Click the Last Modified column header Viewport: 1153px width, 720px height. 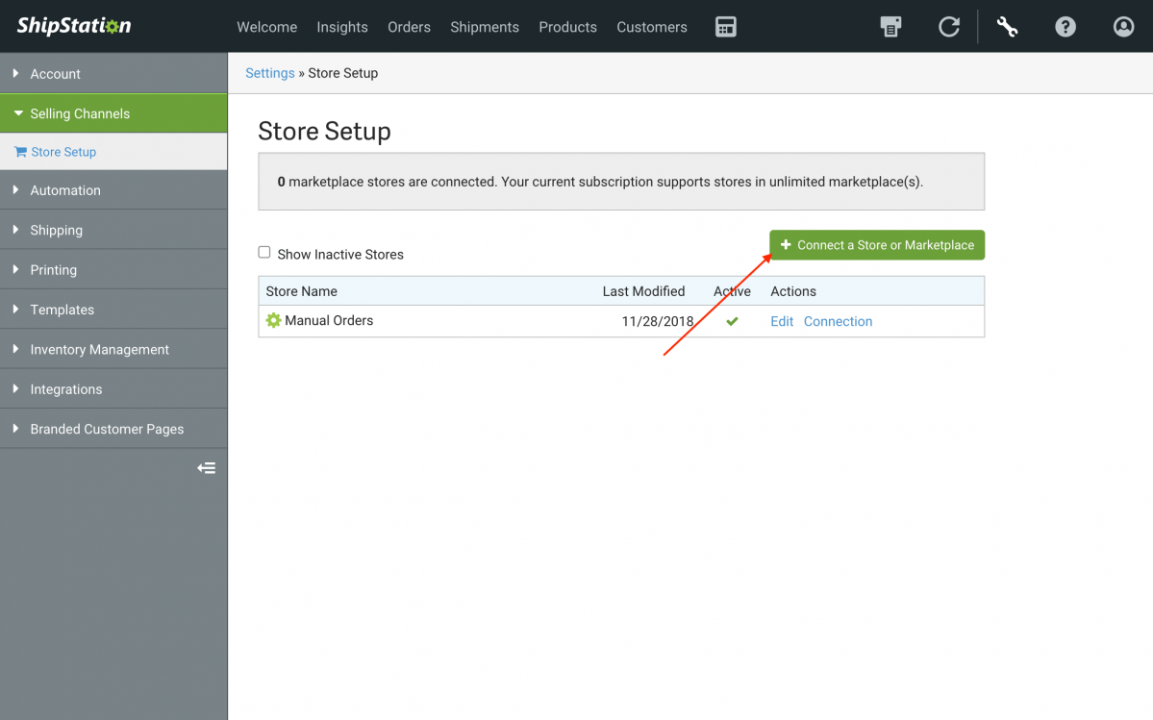tap(643, 291)
